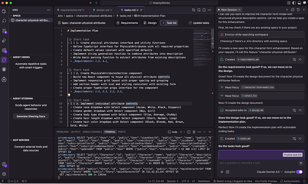View diff icon on Created tasks.md row

(x=294, y=139)
